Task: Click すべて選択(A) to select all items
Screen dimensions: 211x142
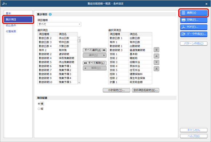Action: 95,50
